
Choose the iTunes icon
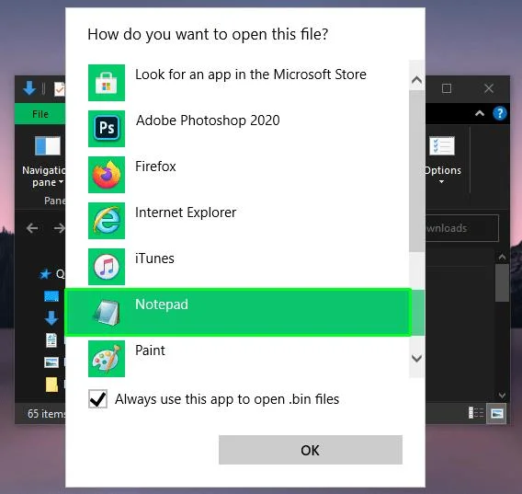click(x=107, y=267)
